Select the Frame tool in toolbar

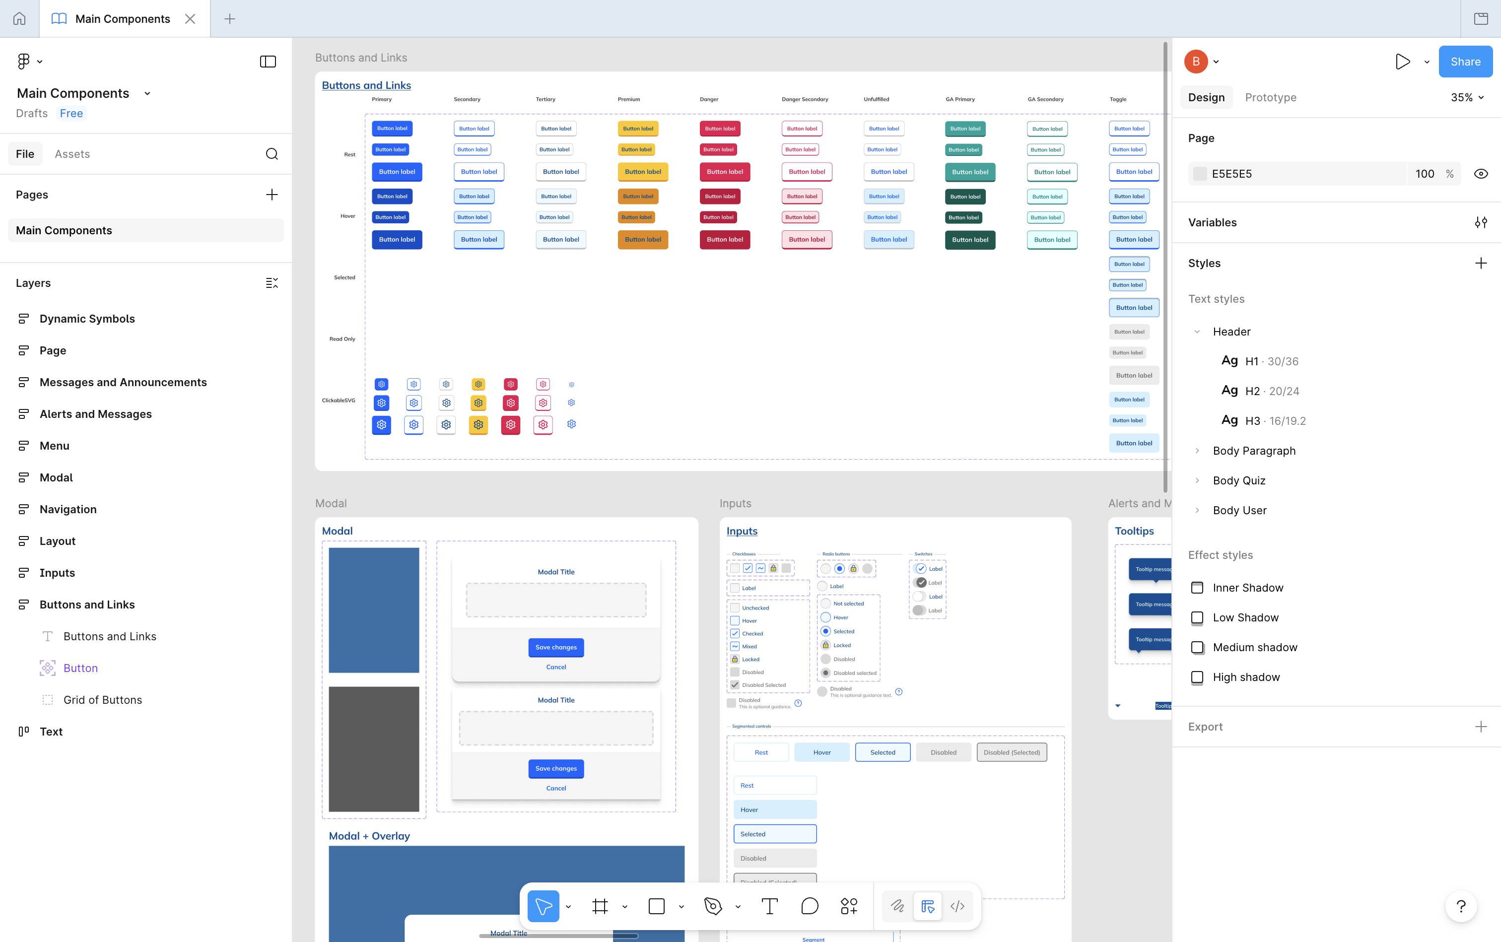pyautogui.click(x=600, y=906)
